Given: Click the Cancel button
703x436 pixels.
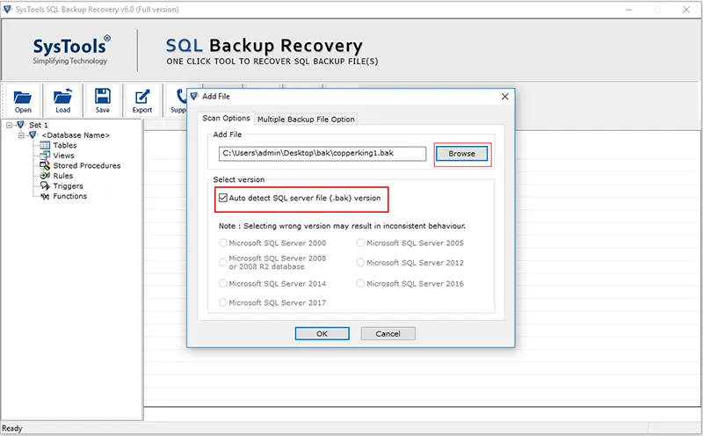Looking at the screenshot, I should point(388,334).
